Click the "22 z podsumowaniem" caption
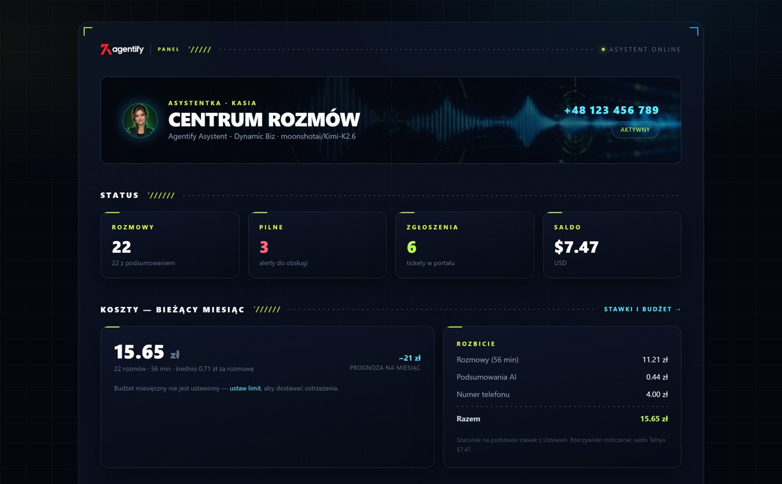 click(x=144, y=263)
